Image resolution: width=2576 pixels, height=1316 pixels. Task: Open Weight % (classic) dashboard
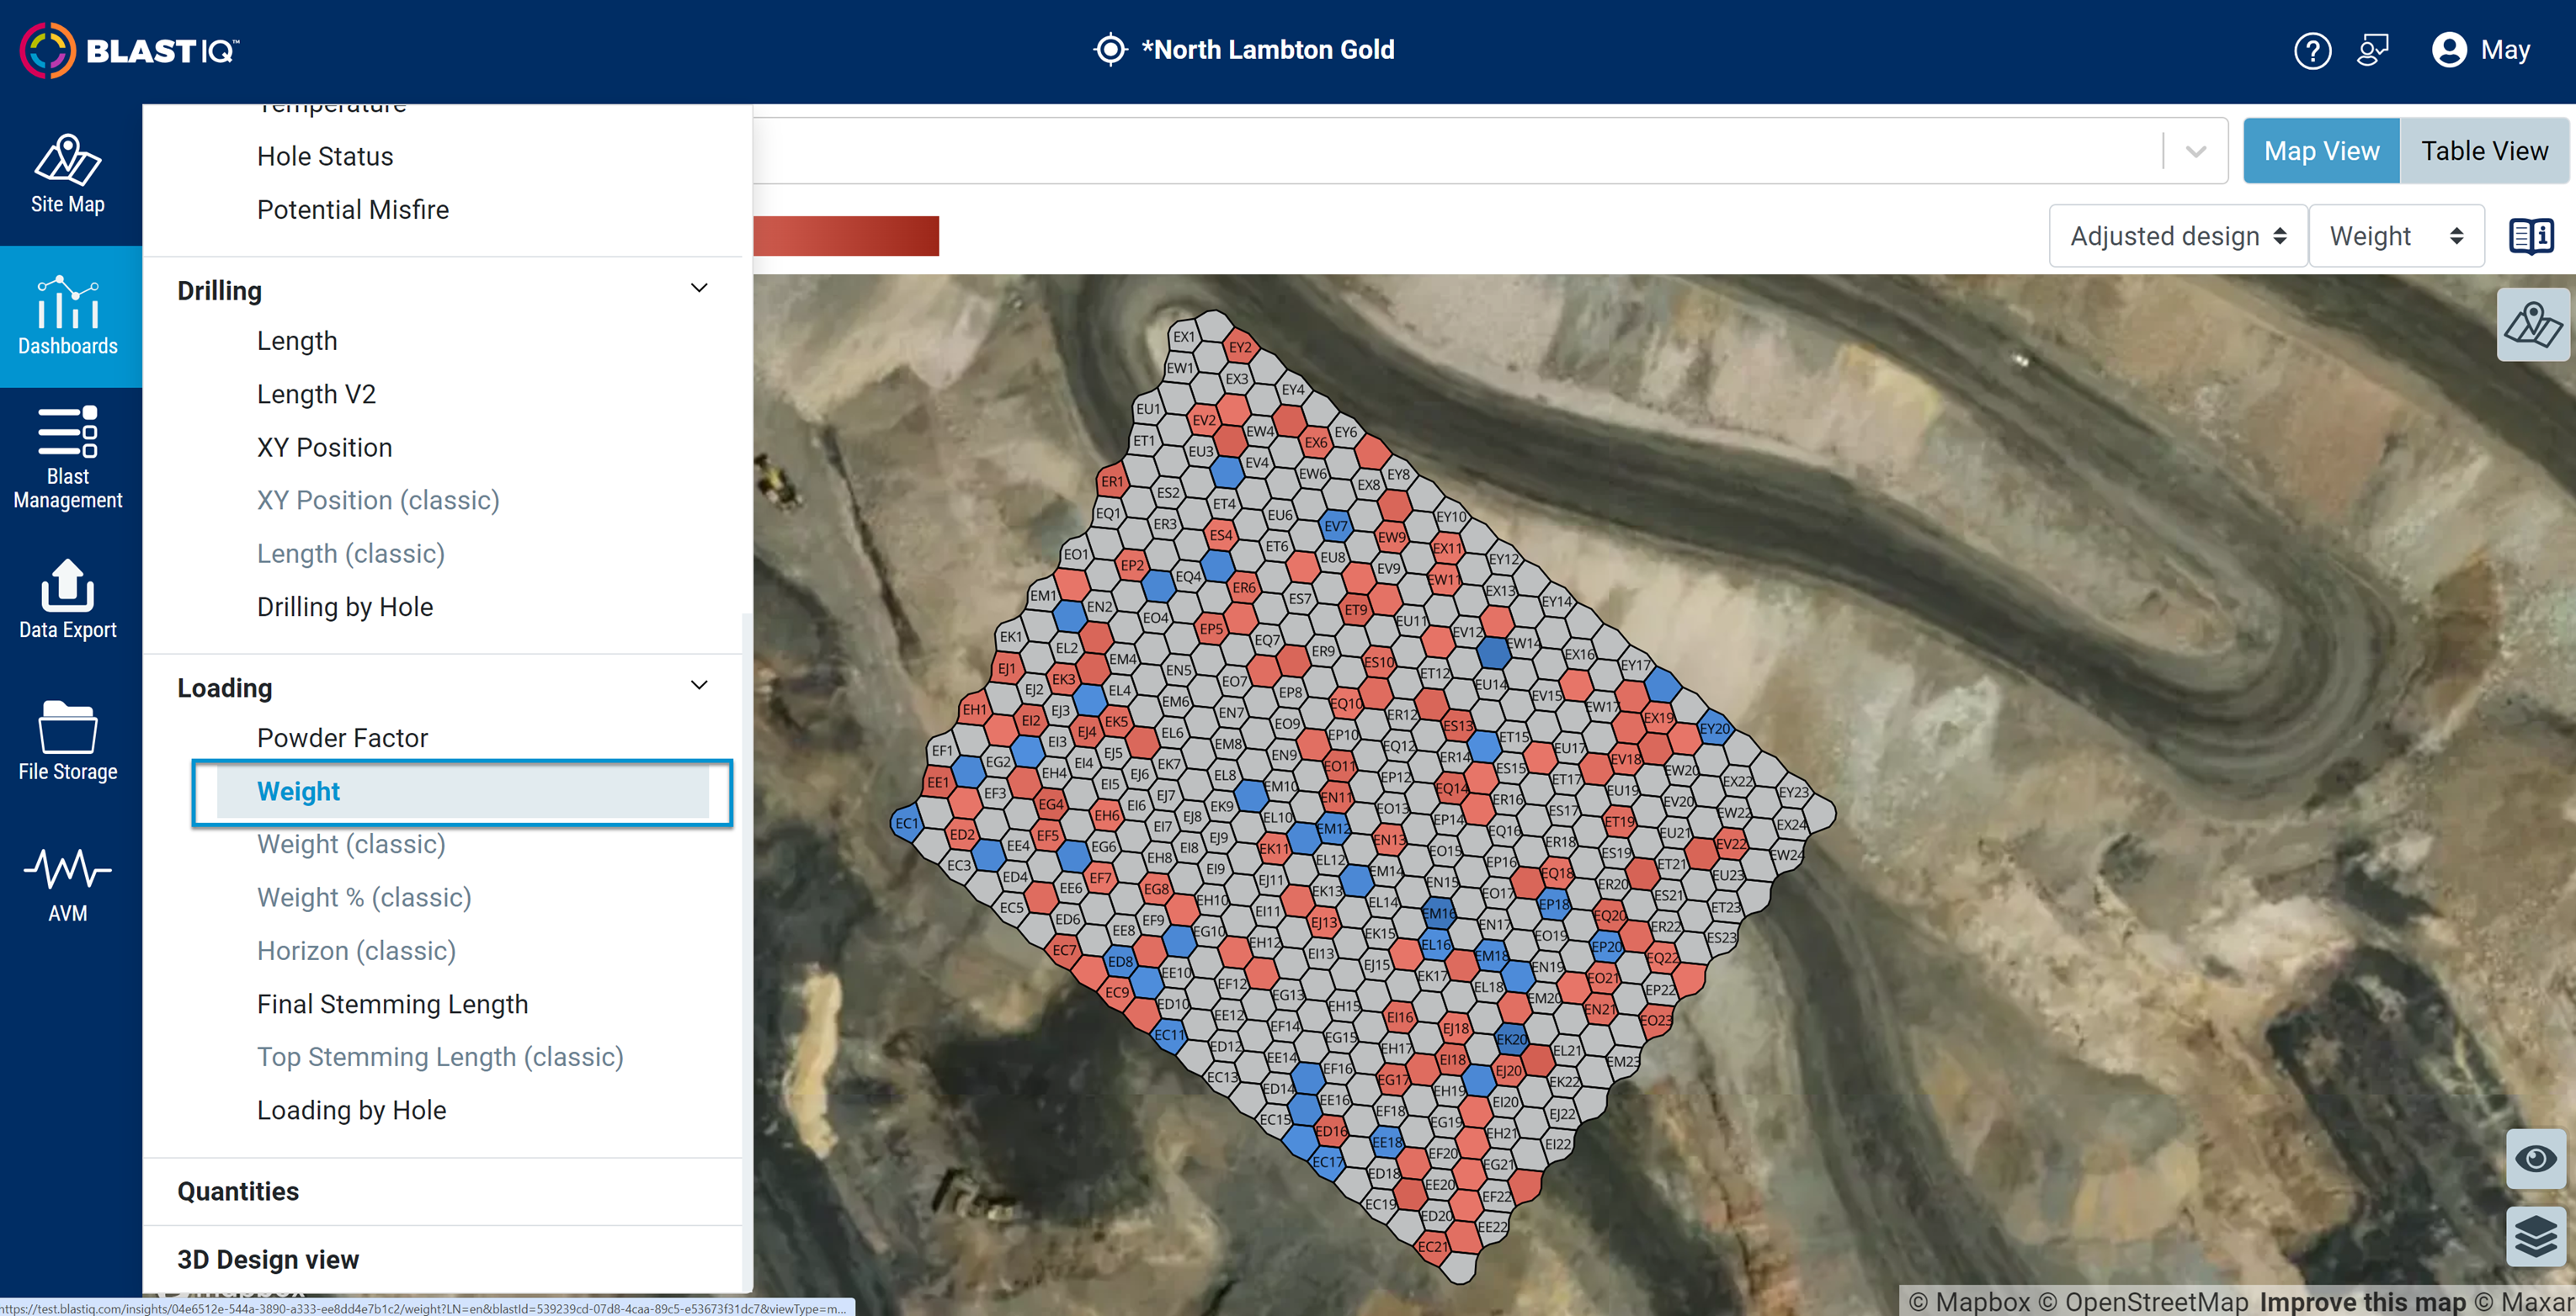coord(364,897)
